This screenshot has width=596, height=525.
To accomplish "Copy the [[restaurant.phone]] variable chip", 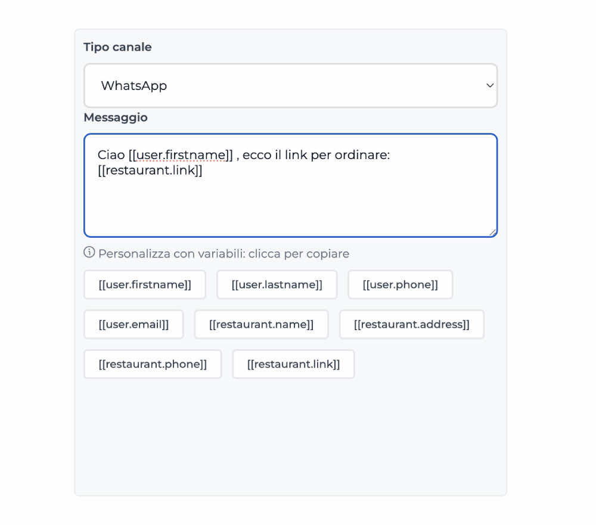I will (153, 364).
